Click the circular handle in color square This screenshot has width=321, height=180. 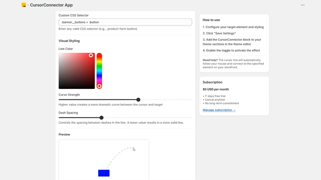pos(91,55)
